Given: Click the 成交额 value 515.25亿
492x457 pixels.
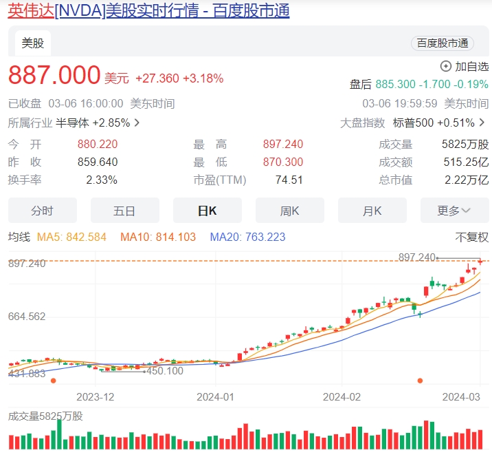Looking at the screenshot, I should (466, 162).
